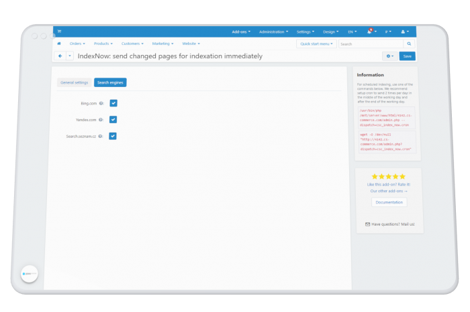This screenshot has width=470, height=312.
Task: Open the EN language dropdown
Action: 352,31
